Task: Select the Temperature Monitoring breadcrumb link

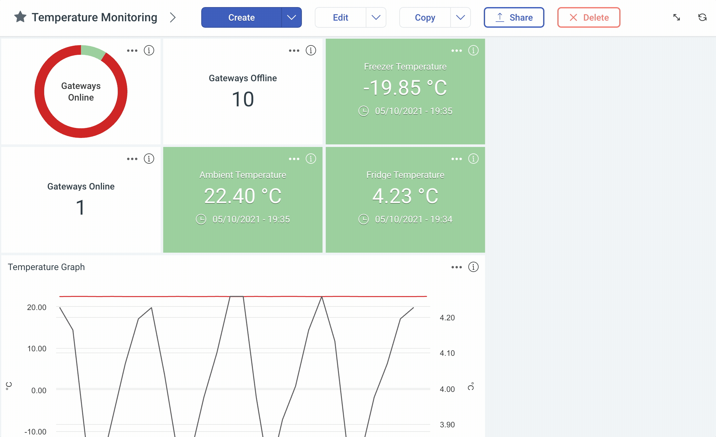Action: 94,17
